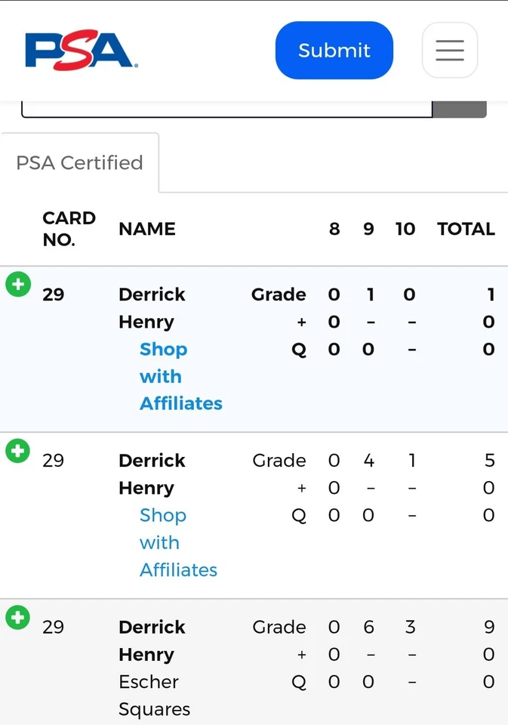
Task: Click the gray search button beside input
Action: coord(460,110)
